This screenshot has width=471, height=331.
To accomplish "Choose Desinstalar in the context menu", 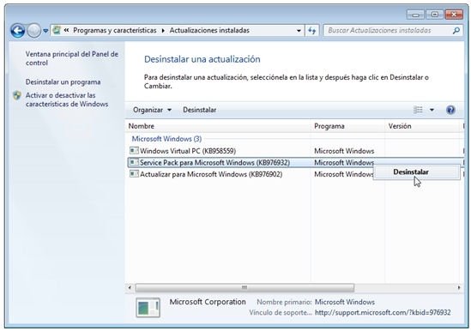I will (x=417, y=172).
